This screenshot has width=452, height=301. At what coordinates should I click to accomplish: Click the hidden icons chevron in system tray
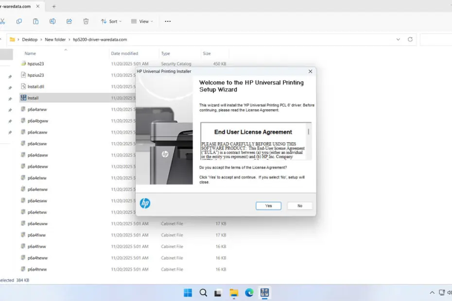pos(432,293)
